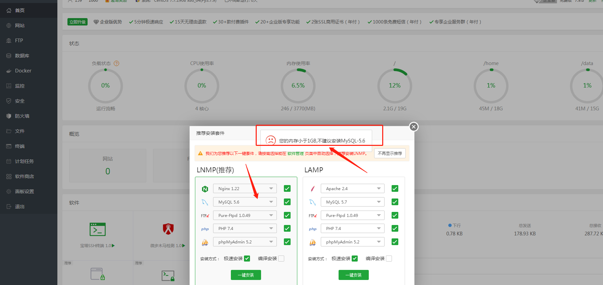The image size is (603, 285).
Task: Click 一键安装 button under LNMP
Action: click(x=246, y=275)
